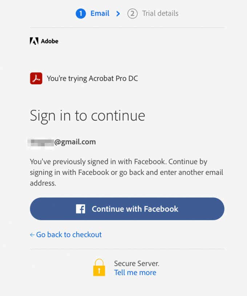Click the left arrow beside Go back
The image size is (247, 296).
point(32,235)
